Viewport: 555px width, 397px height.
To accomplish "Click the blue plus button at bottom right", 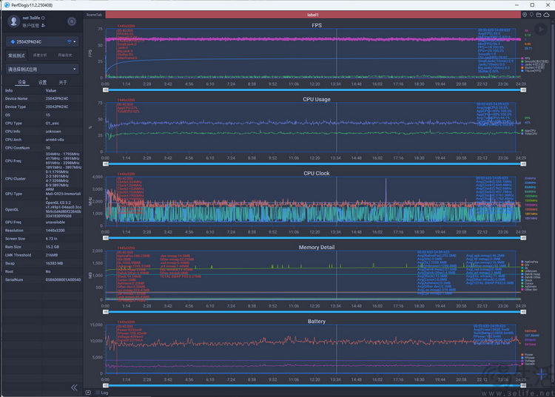I will click(x=542, y=373).
